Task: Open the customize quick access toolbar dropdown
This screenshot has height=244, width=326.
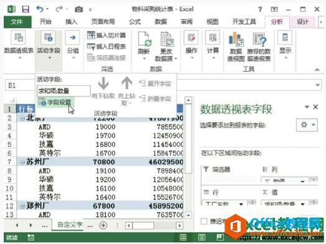Action: pos(90,9)
